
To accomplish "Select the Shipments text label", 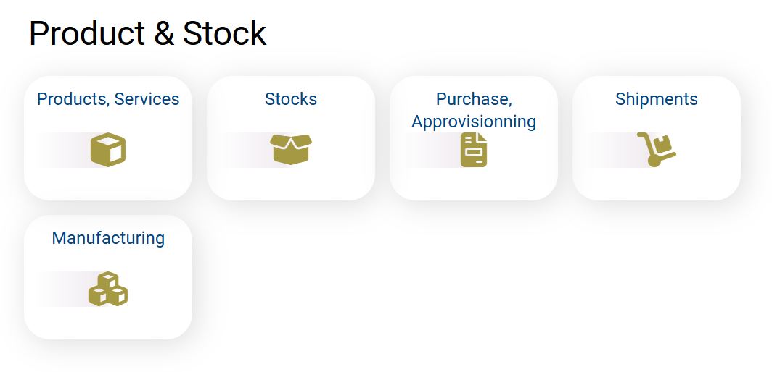I will (657, 99).
